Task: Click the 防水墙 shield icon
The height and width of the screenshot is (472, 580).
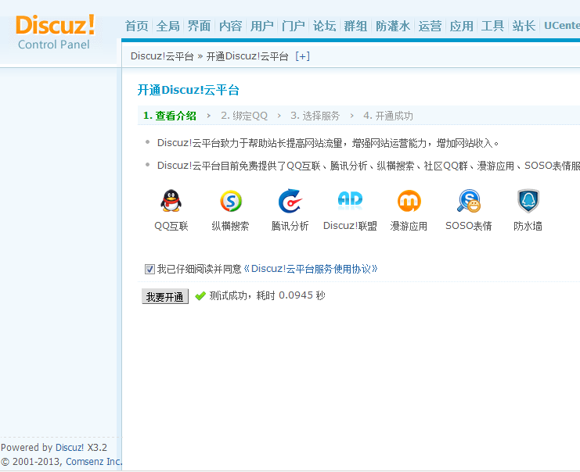Action: click(528, 201)
